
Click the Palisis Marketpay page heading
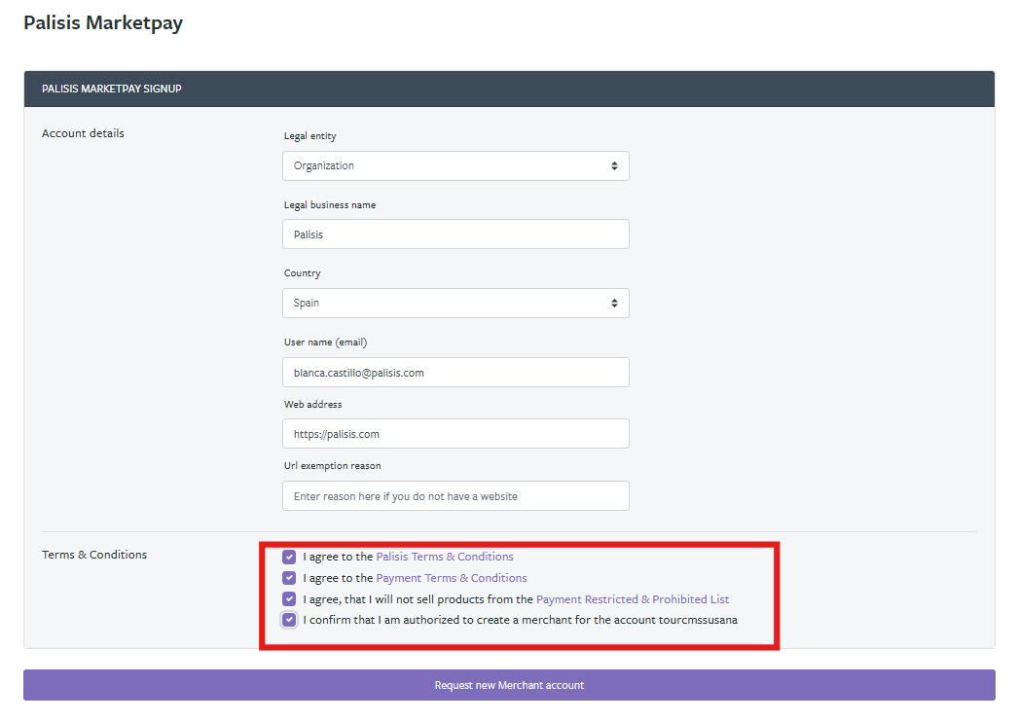pos(103,22)
